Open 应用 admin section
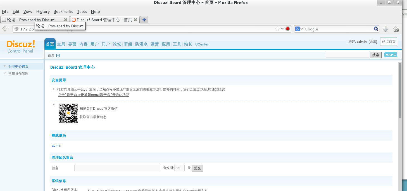Viewport: 407px width, 191px height. [x=166, y=44]
